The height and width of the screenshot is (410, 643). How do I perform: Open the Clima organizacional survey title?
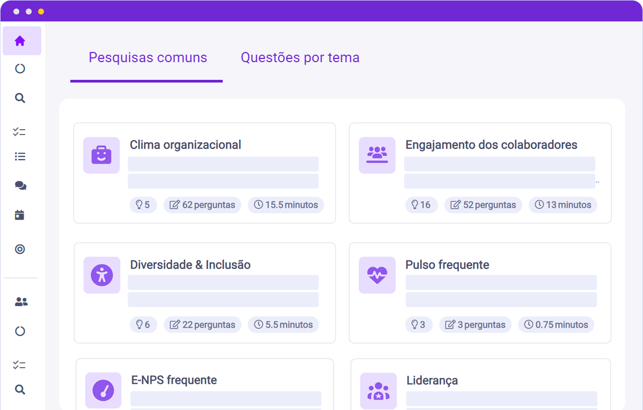(185, 145)
